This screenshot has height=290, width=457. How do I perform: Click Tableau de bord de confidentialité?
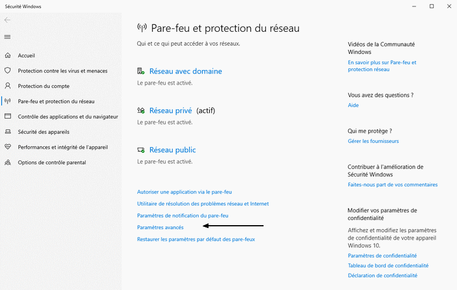[x=388, y=266]
